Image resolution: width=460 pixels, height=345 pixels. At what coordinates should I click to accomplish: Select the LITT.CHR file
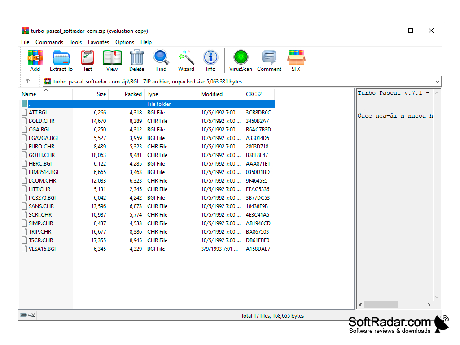point(148,189)
